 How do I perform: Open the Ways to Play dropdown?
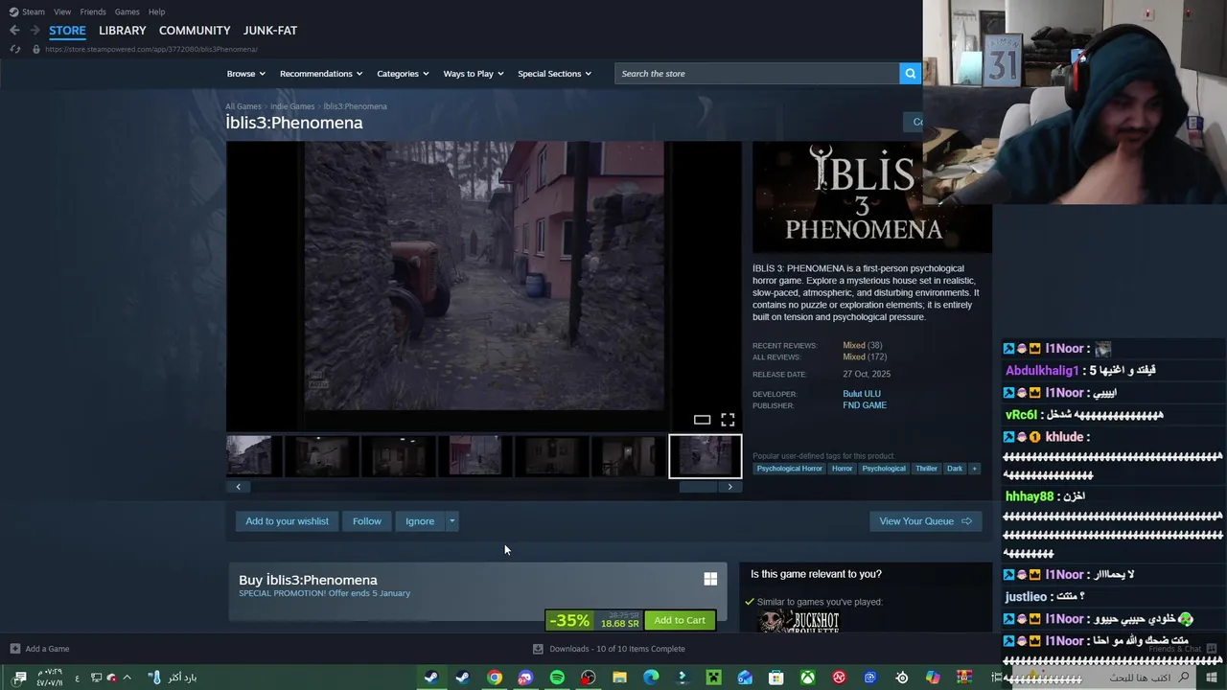coord(474,74)
